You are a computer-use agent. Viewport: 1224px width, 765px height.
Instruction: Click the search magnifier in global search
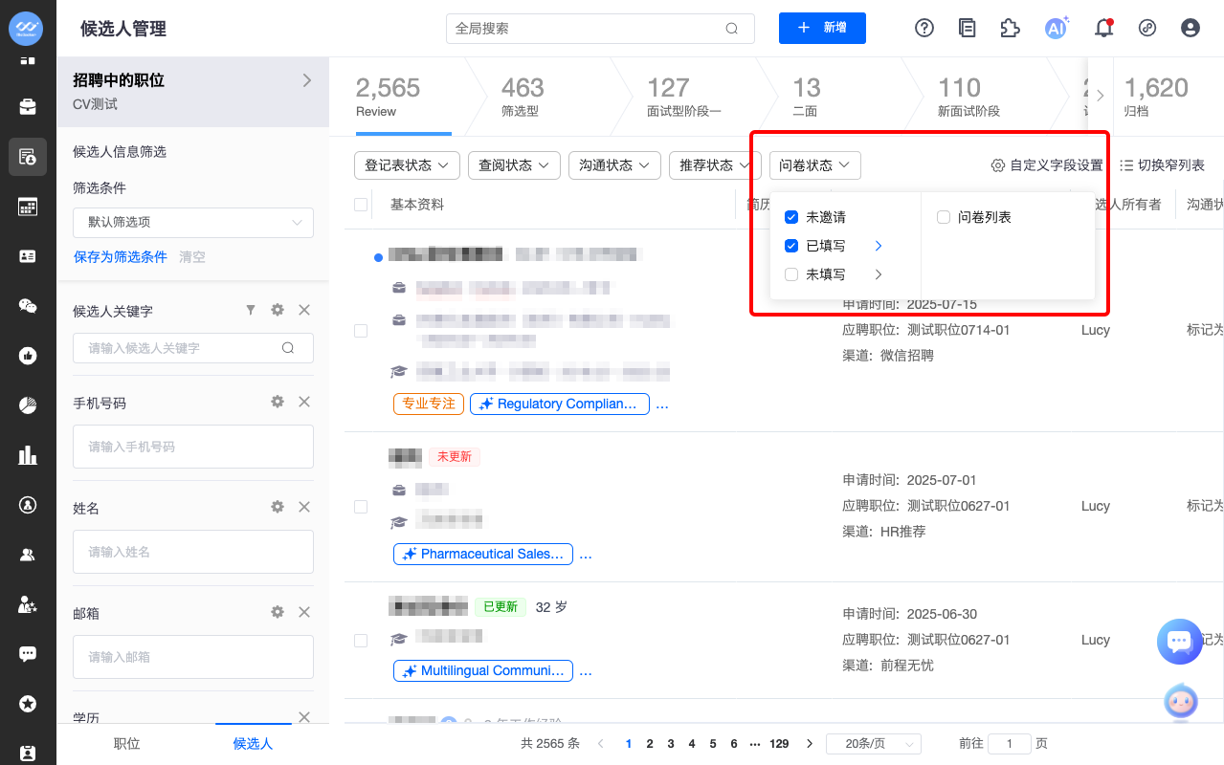(x=732, y=29)
